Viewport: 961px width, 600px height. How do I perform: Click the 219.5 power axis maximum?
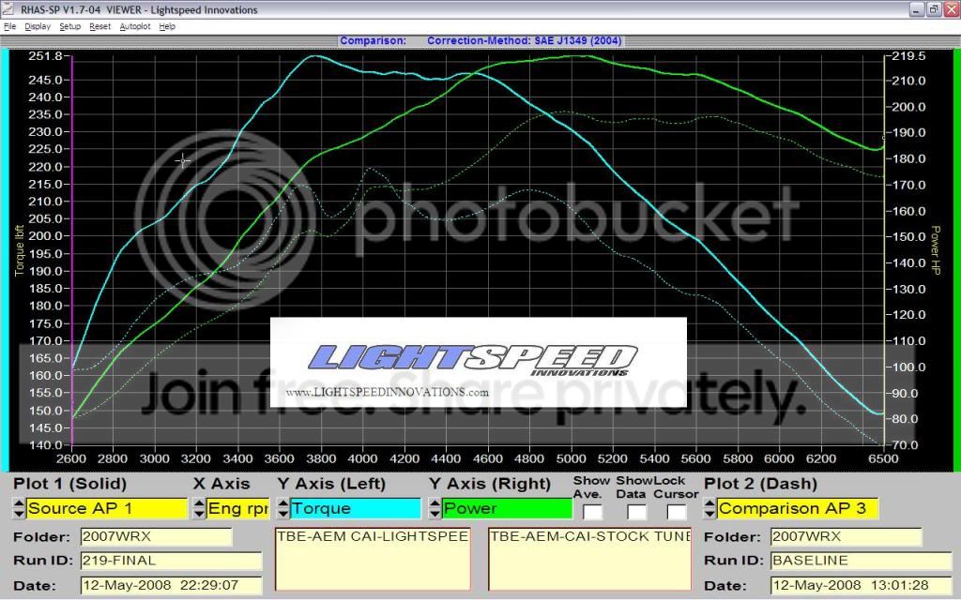point(908,55)
